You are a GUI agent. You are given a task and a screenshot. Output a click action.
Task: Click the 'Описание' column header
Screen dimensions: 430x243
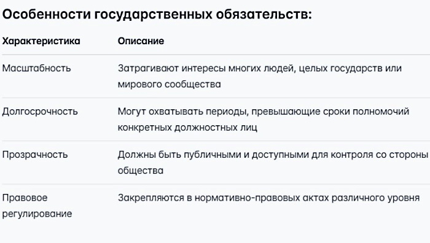point(141,41)
